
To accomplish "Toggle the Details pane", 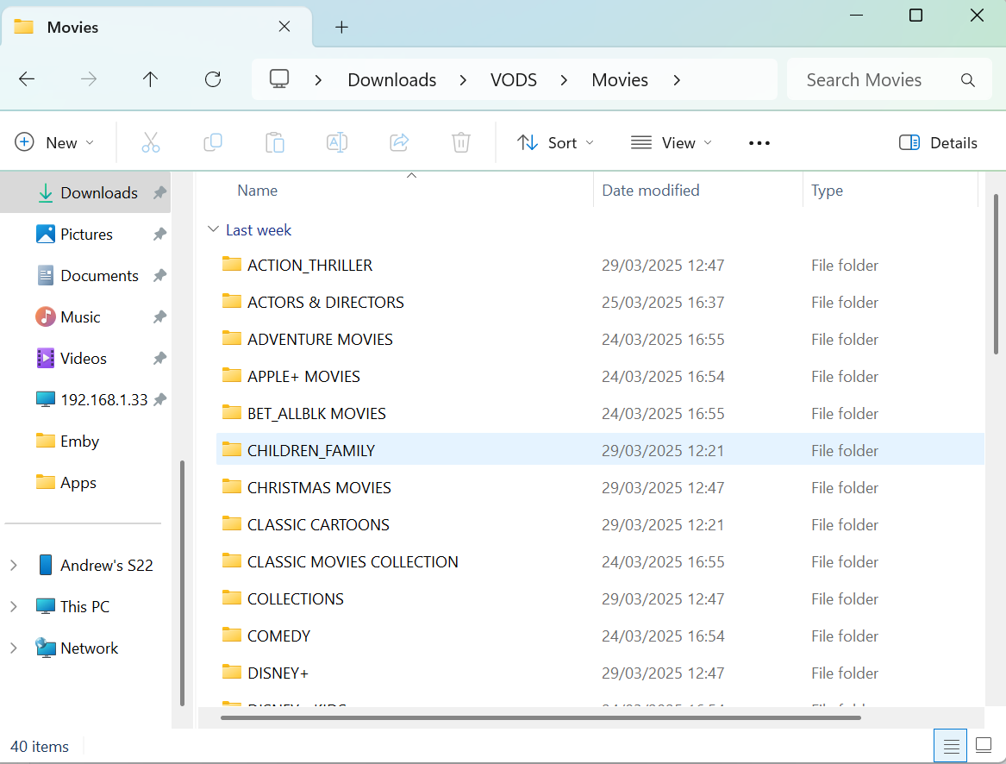I will pos(938,143).
